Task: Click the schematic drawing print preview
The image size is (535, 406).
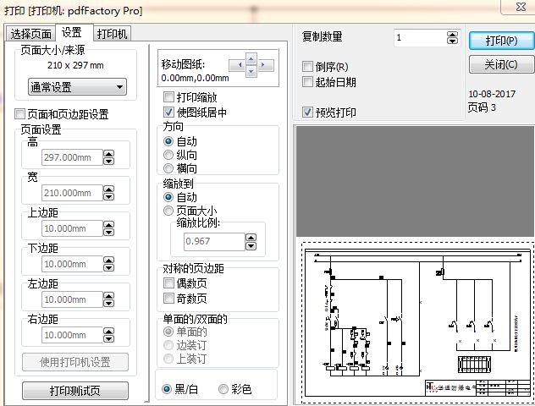Action: [x=415, y=323]
